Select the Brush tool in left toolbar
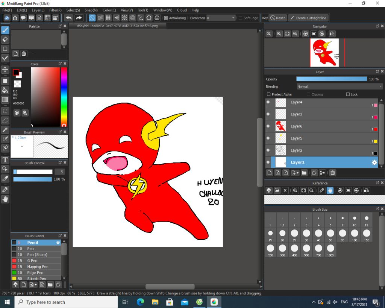Screen dimensions: 385x308 tap(5, 30)
